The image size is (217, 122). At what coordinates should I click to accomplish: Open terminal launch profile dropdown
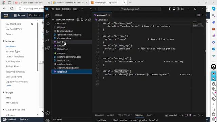pyautogui.click(x=182, y=115)
